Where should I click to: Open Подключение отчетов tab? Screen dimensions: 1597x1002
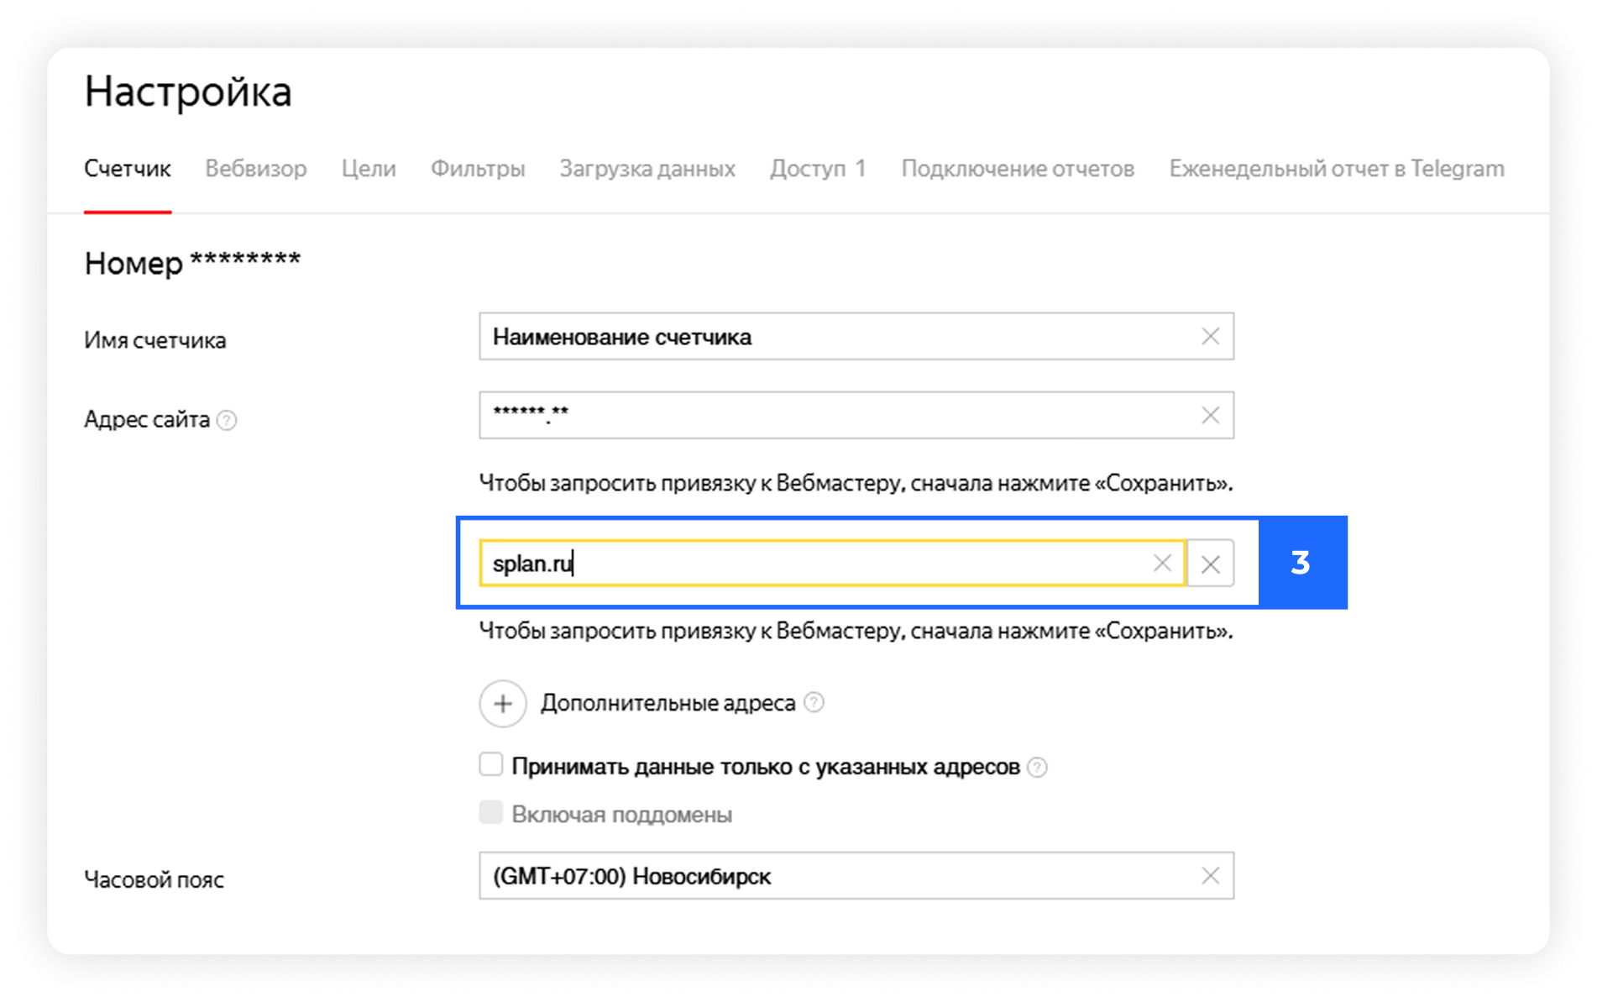point(1018,169)
